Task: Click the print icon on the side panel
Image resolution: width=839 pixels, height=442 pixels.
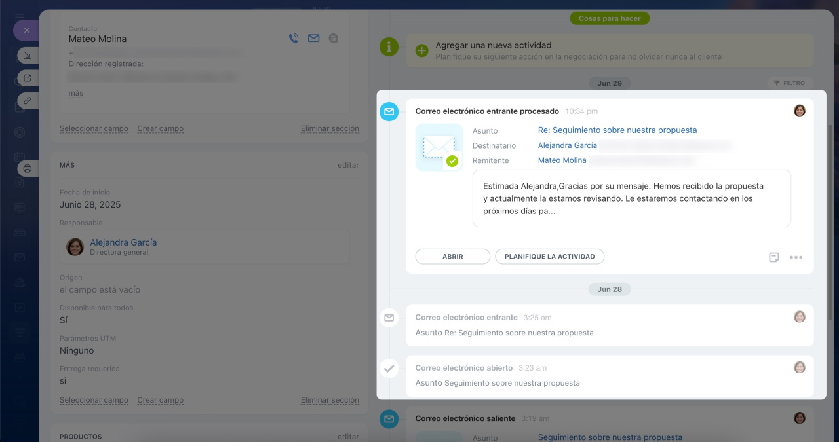Action: point(27,168)
